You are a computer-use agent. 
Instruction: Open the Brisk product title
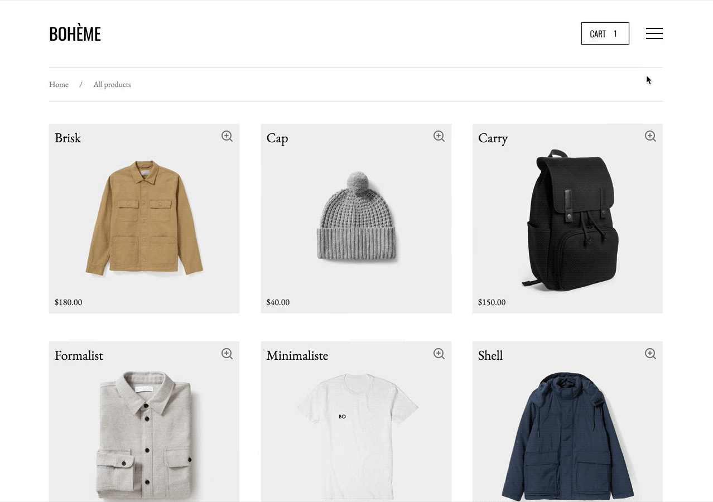pyautogui.click(x=68, y=138)
